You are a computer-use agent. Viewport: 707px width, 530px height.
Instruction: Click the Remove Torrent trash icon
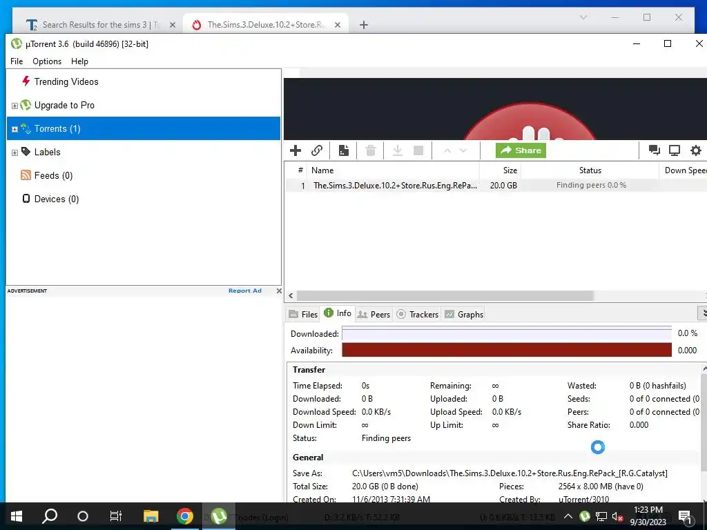point(371,150)
